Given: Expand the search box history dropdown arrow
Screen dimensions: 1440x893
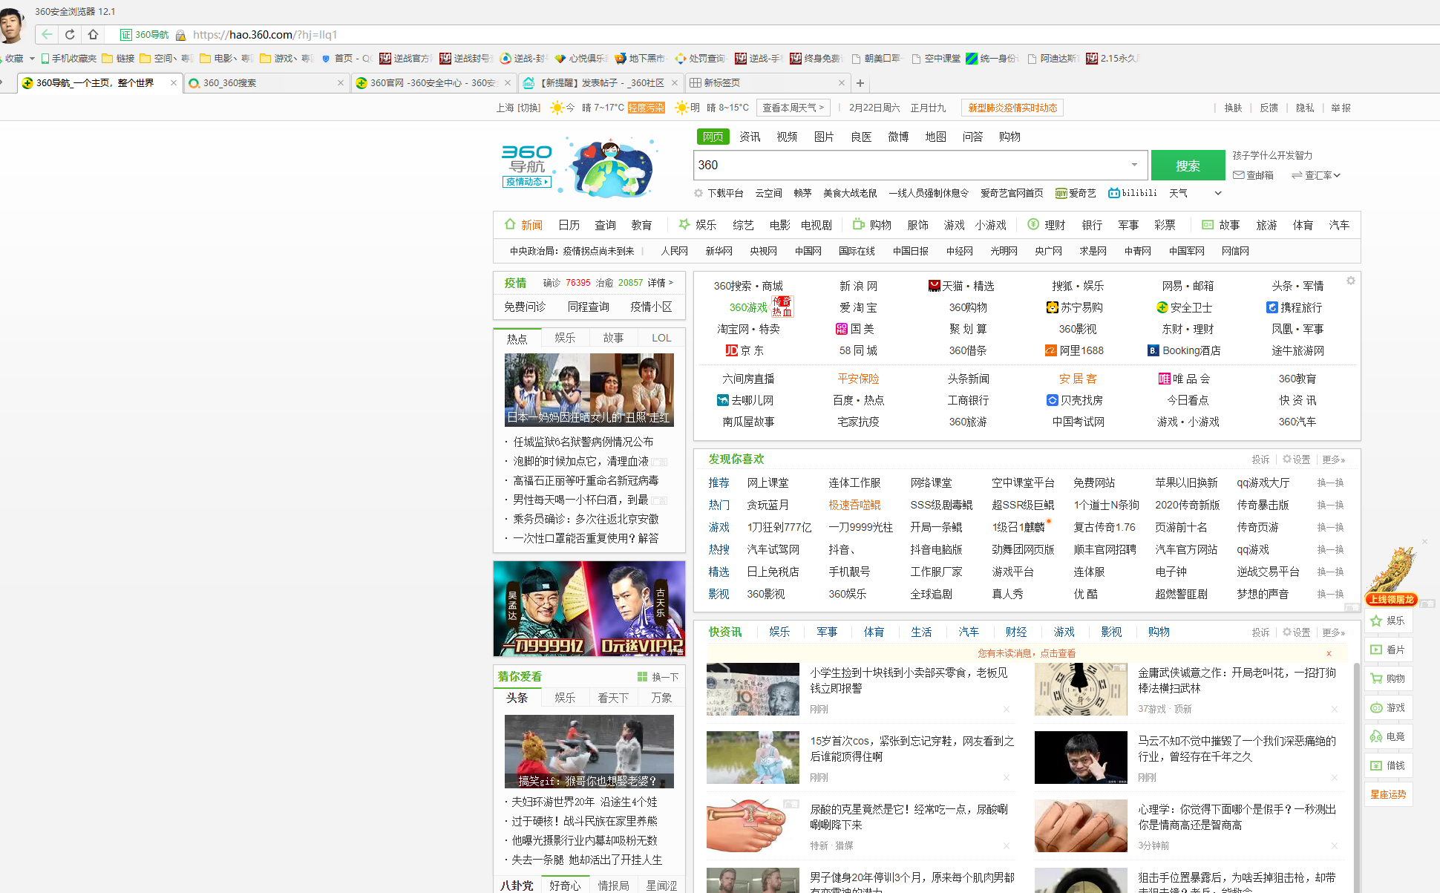Looking at the screenshot, I should pyautogui.click(x=1133, y=165).
